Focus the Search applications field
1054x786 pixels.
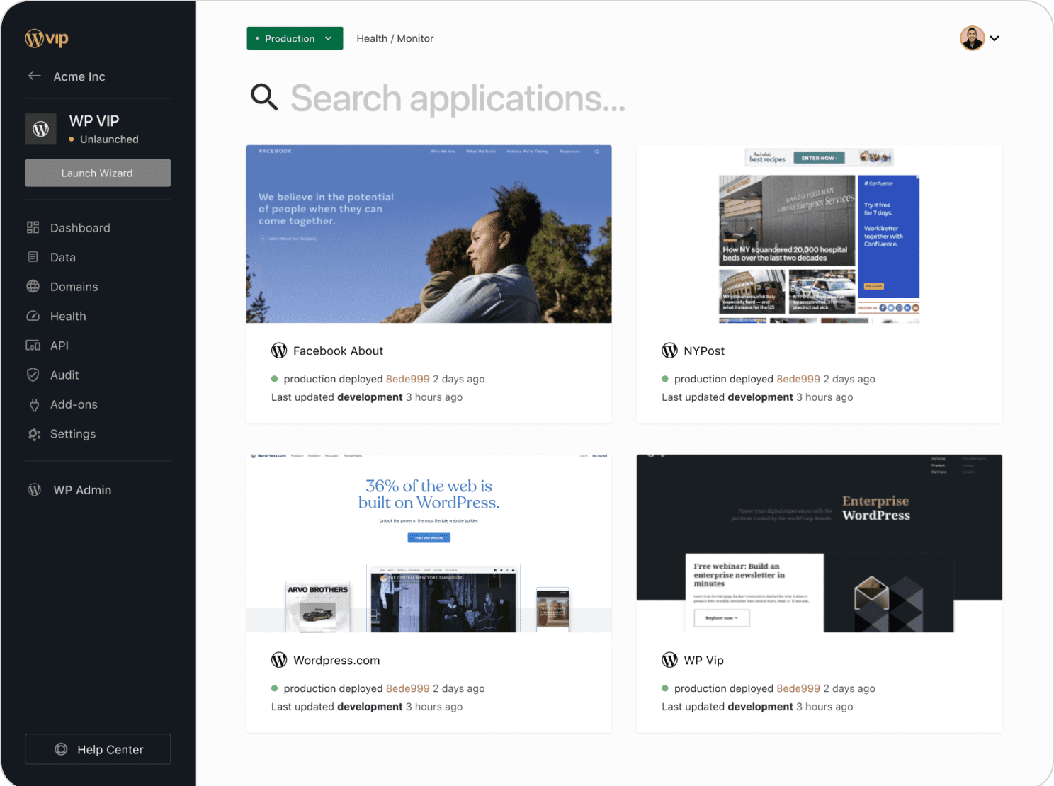click(x=458, y=98)
